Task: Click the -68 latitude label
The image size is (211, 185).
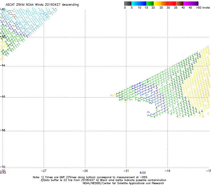Action: [3, 130]
